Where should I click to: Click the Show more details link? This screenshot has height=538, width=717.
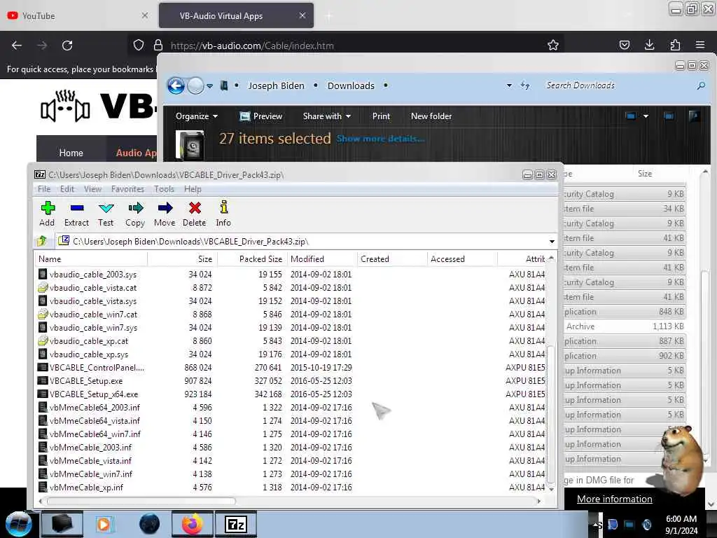click(380, 139)
